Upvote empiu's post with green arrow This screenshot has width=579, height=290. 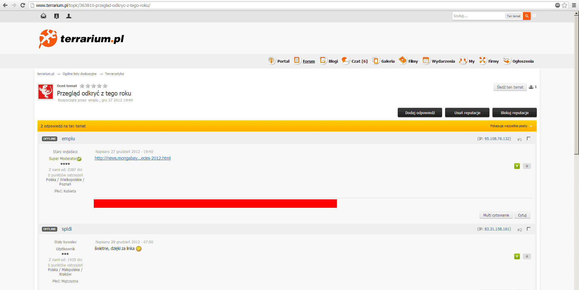517,166
